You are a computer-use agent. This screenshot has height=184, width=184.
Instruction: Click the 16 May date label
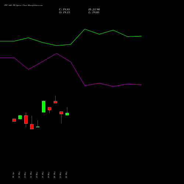pos(43,175)
